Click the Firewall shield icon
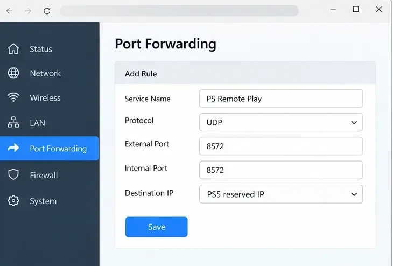Viewport: 393px width, 266px height. 13,174
